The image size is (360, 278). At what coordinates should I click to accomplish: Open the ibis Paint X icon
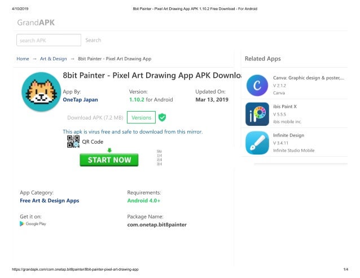point(257,114)
